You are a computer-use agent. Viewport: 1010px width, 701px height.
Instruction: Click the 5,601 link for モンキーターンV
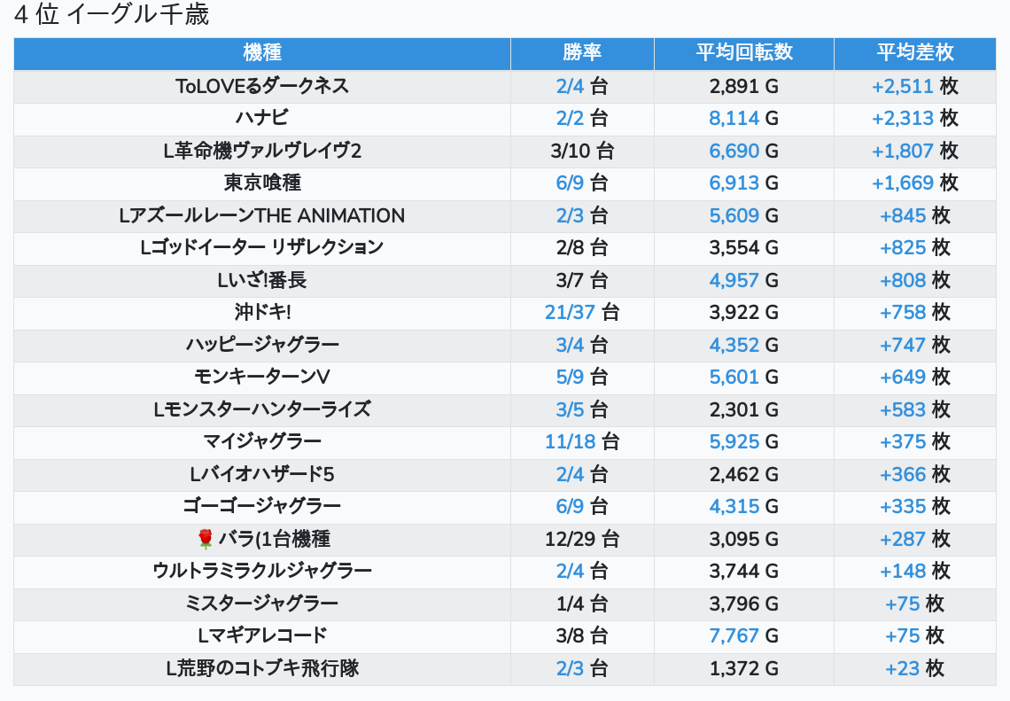pyautogui.click(x=734, y=378)
